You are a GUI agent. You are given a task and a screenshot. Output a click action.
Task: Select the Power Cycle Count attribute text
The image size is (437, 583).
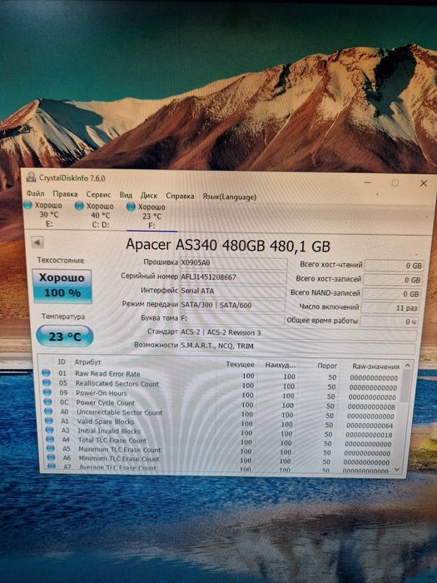tap(106, 403)
